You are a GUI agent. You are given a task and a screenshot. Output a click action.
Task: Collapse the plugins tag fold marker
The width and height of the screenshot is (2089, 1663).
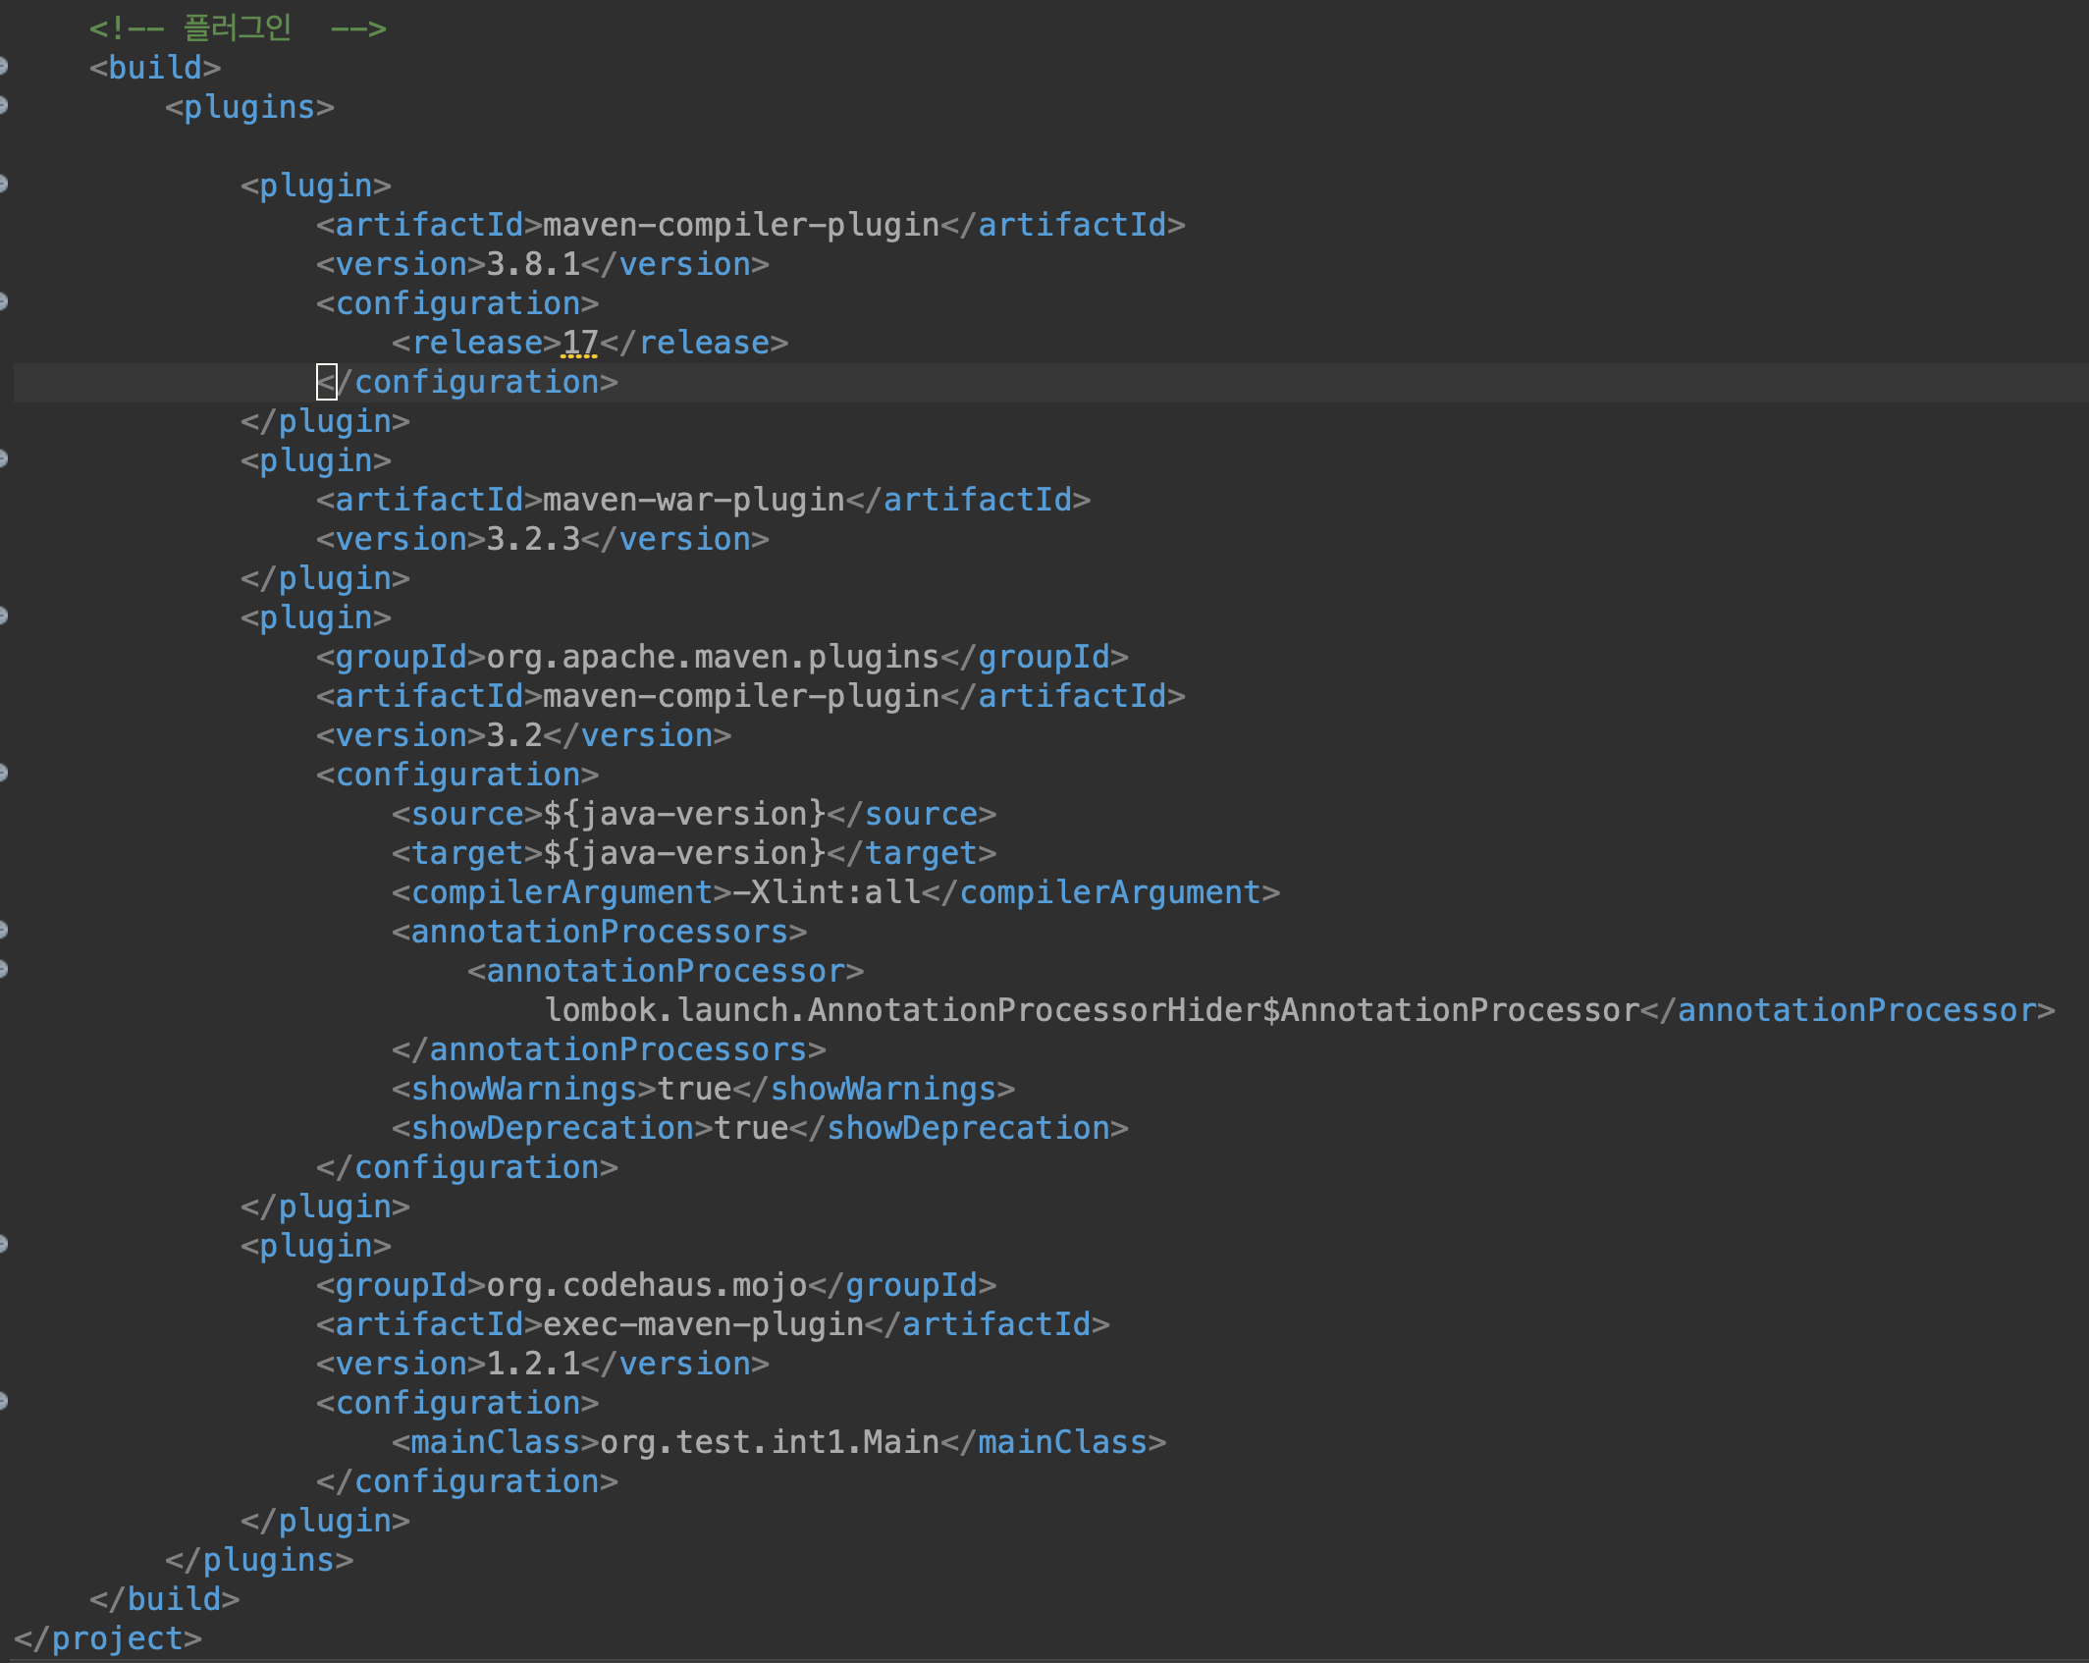[x=3, y=106]
